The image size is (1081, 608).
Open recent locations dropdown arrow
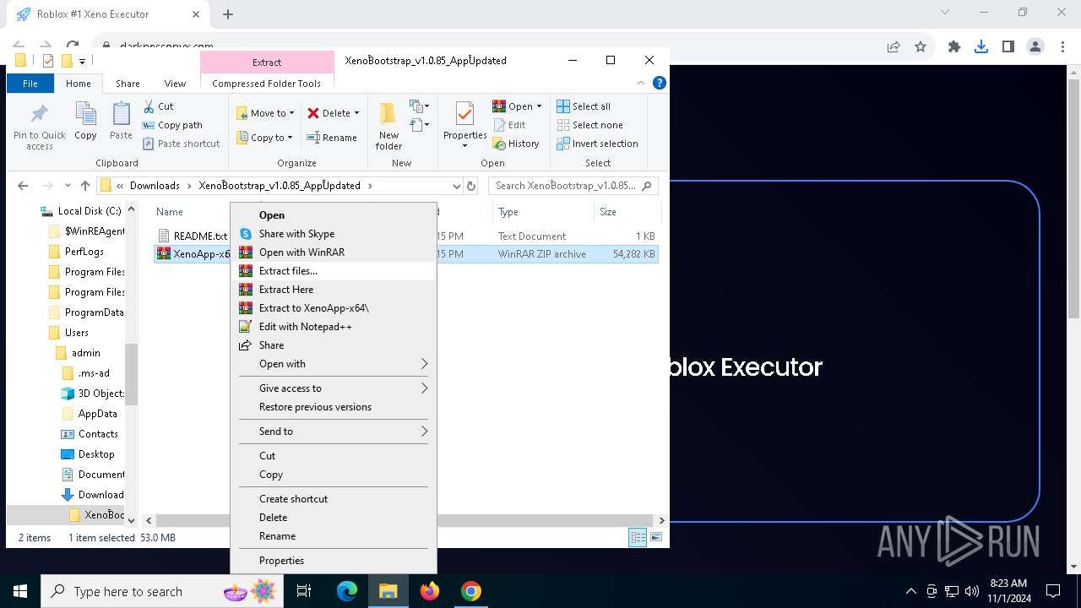(x=67, y=186)
